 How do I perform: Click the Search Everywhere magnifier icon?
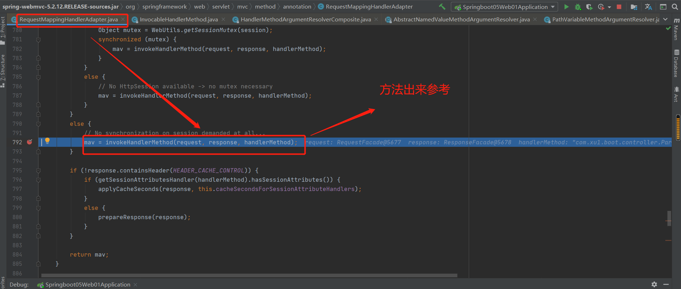(675, 7)
